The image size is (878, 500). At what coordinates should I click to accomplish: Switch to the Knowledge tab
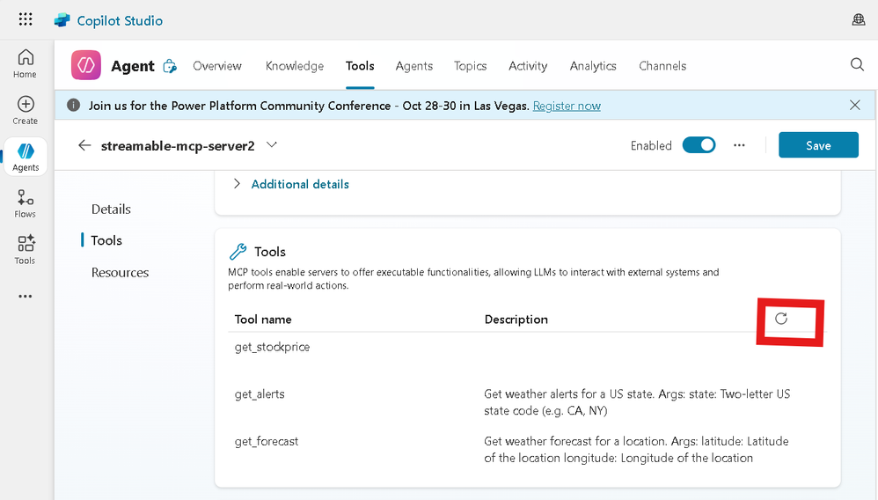295,66
